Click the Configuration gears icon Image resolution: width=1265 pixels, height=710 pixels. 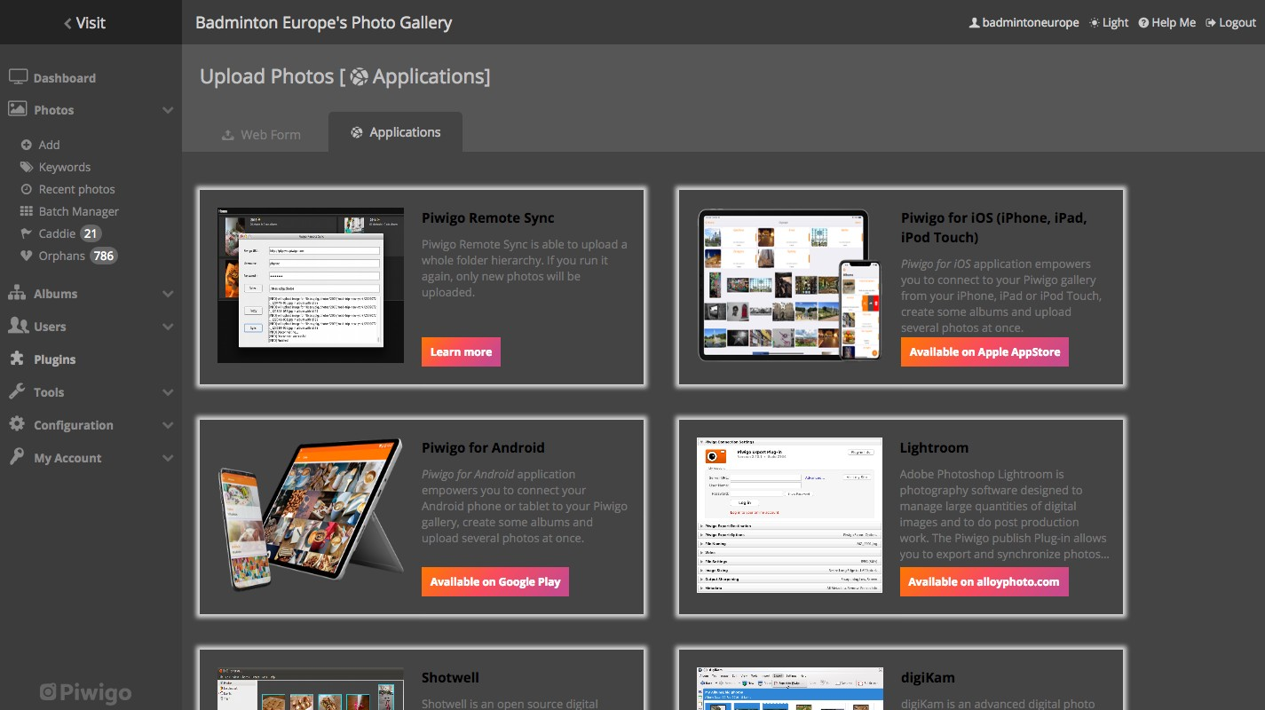pos(17,424)
